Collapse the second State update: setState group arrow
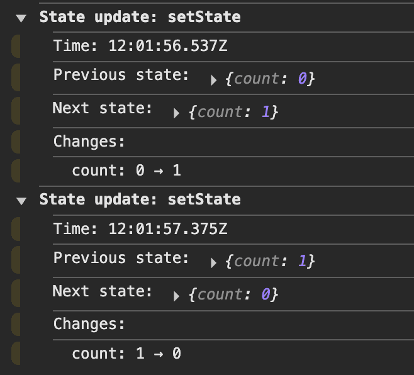Image resolution: width=414 pixels, height=375 pixels. pos(22,201)
